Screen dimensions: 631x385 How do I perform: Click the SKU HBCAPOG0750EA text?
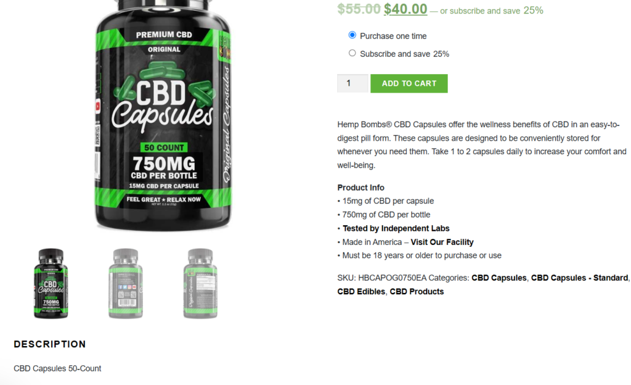pos(381,278)
